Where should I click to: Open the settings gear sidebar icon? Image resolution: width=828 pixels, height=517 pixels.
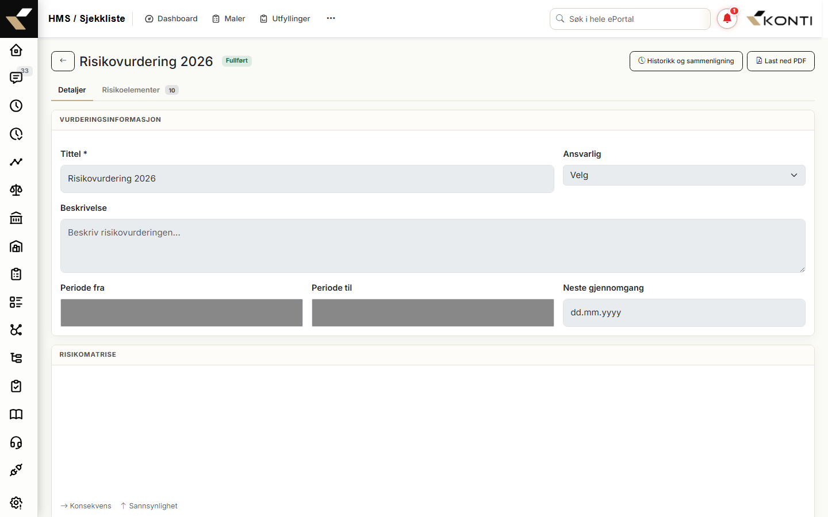(x=16, y=503)
